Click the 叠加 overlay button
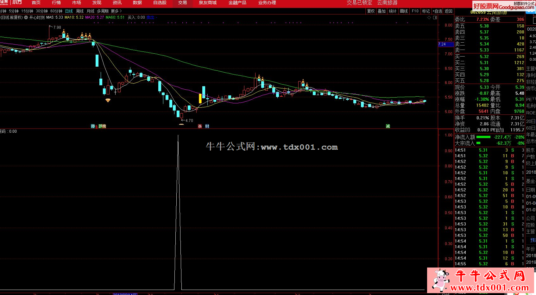This screenshot has width=536, height=295. pos(382,11)
